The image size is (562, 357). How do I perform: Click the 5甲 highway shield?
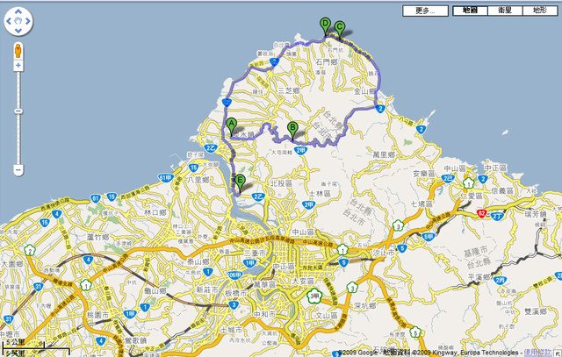pyautogui.click(x=429, y=237)
